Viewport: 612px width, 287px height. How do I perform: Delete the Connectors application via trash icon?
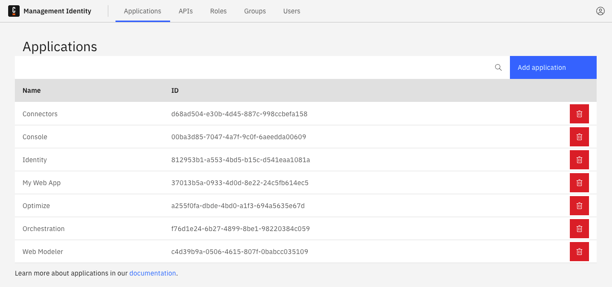coord(579,113)
